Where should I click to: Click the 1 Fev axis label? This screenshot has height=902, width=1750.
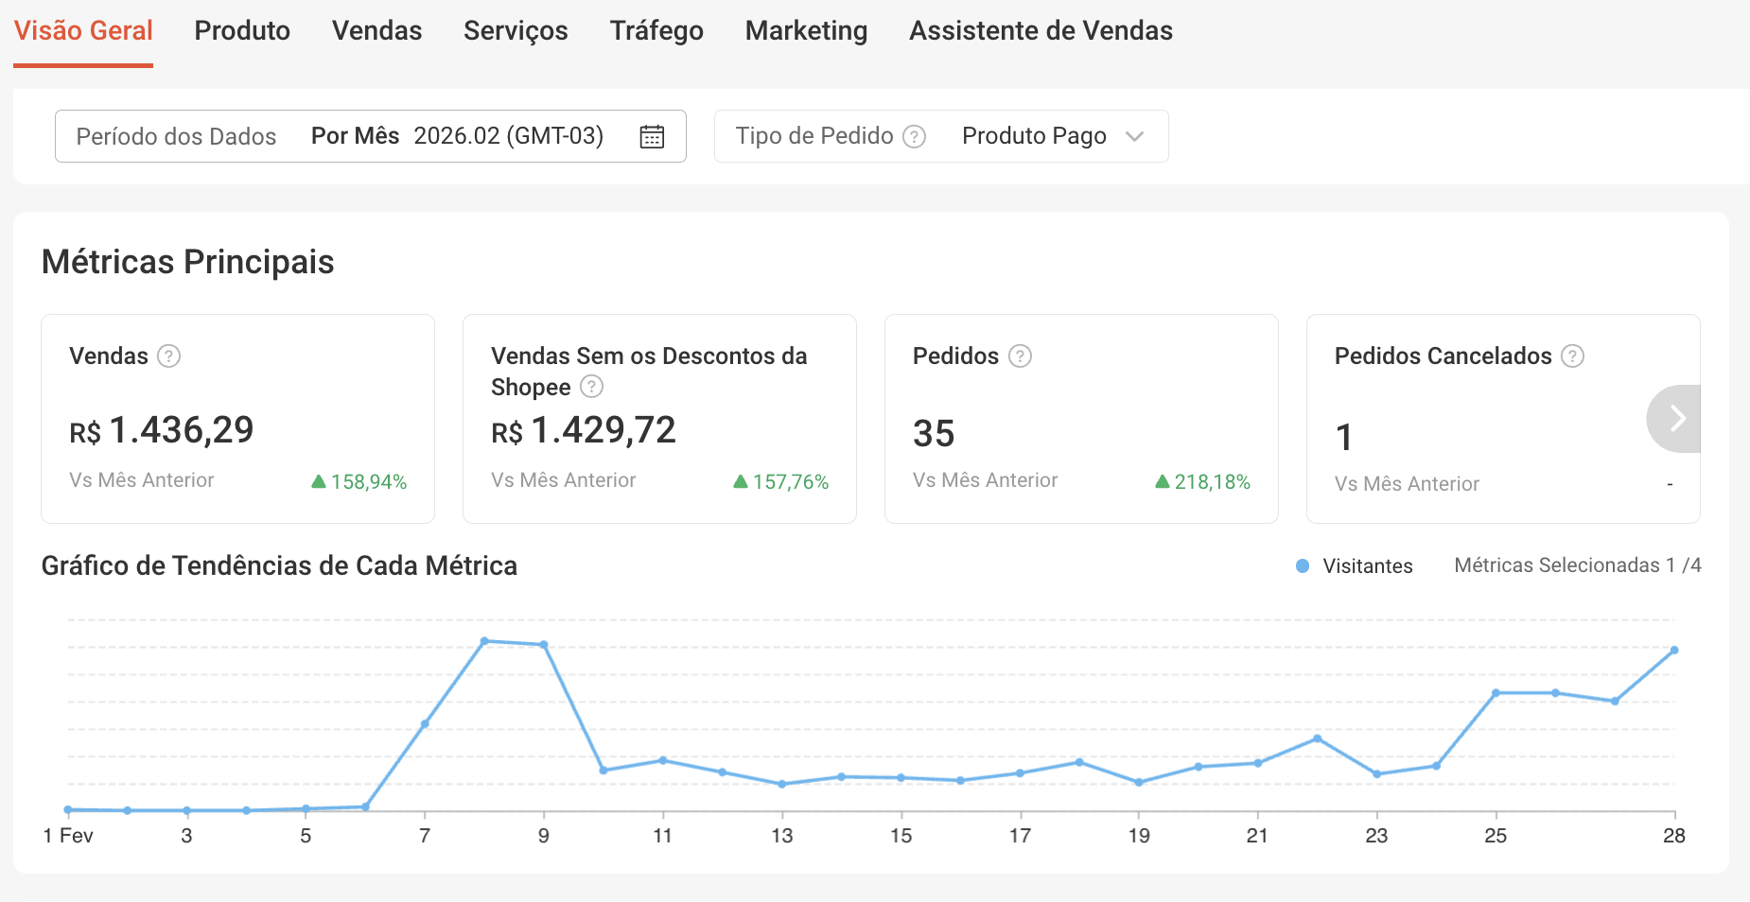(68, 836)
